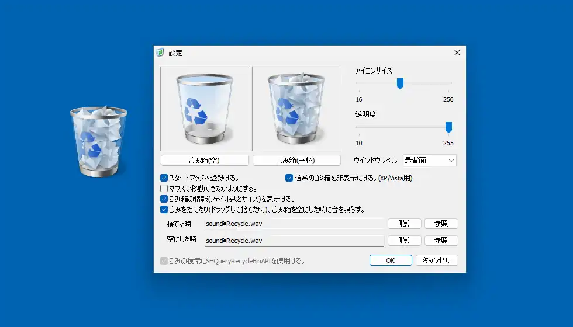Click the 10 minimum transparency value
Image resolution: width=573 pixels, height=327 pixels.
point(359,143)
